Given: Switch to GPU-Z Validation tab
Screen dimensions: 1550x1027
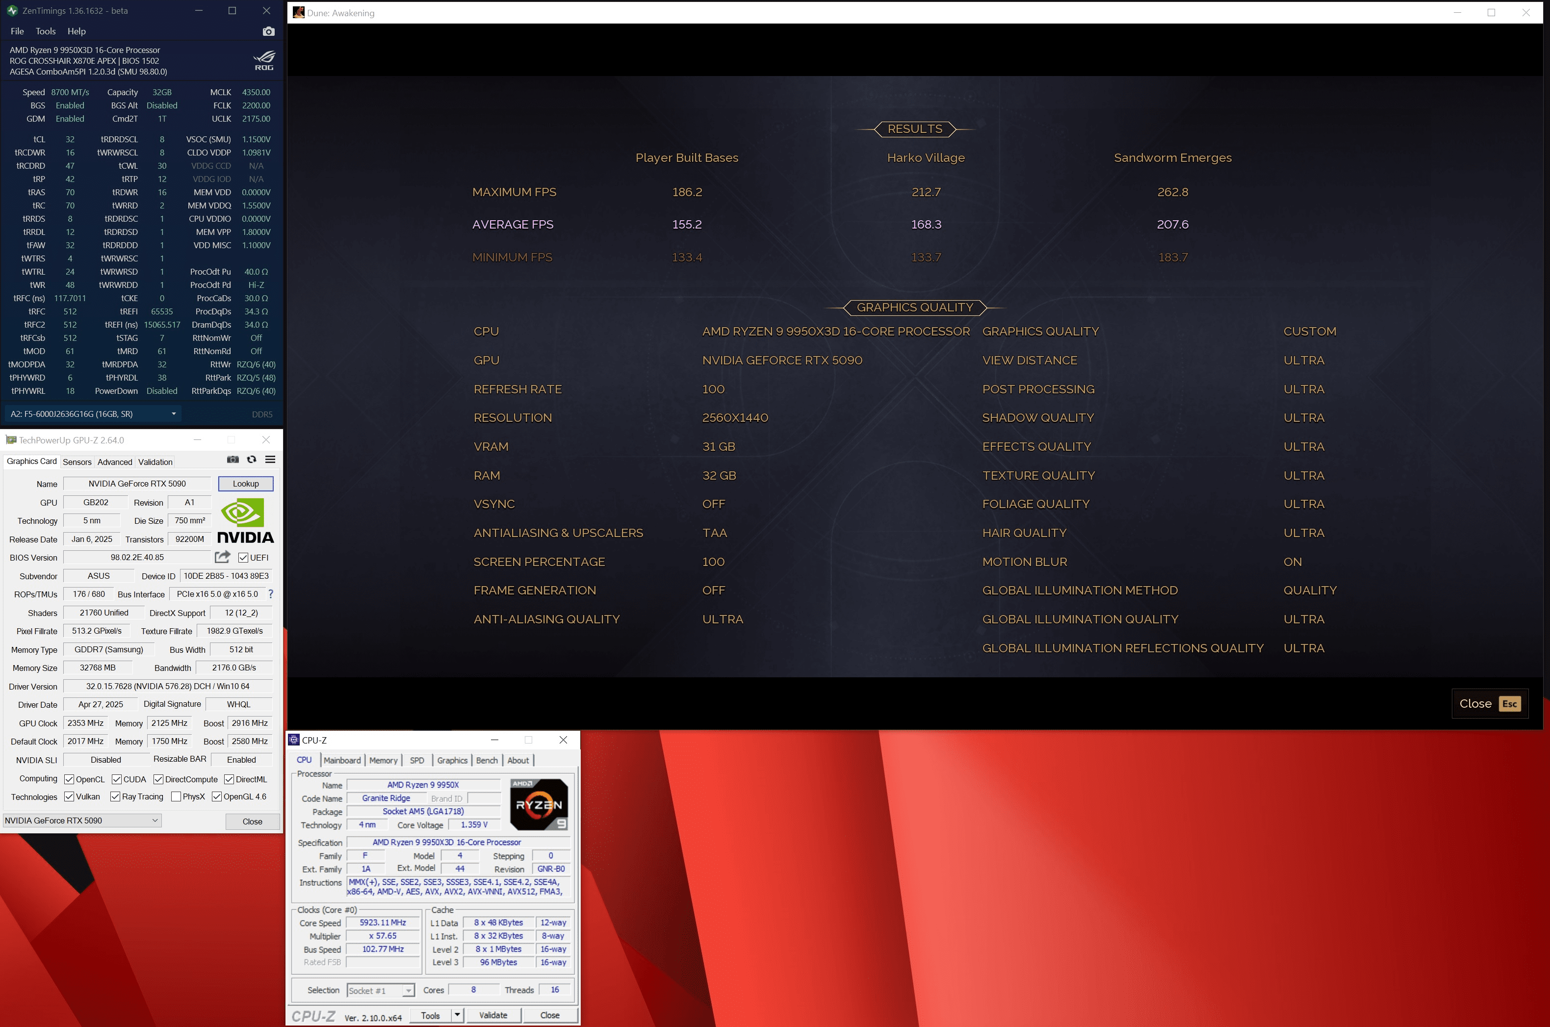Looking at the screenshot, I should [155, 462].
